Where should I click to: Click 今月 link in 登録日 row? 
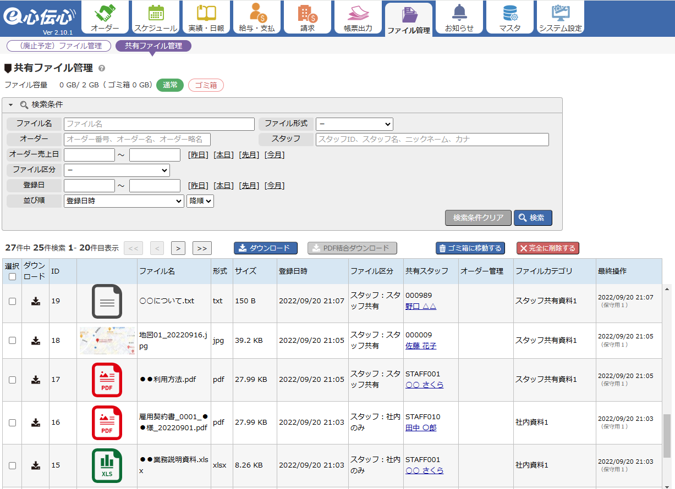[x=275, y=186]
